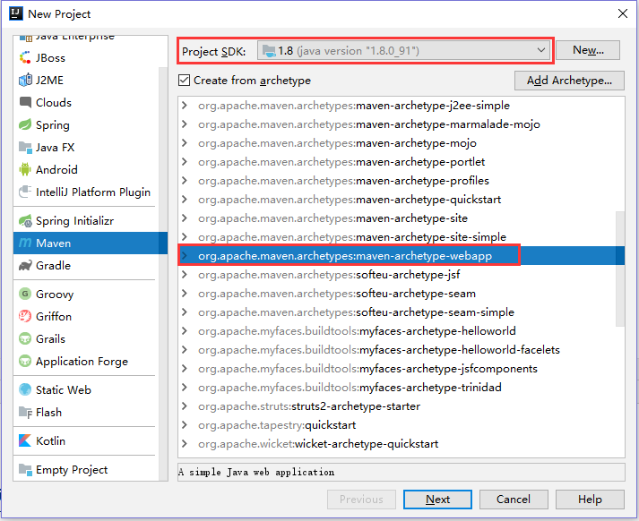
Task: Select myfaces-archetype-helloworld-facelets row
Action: (x=401, y=350)
